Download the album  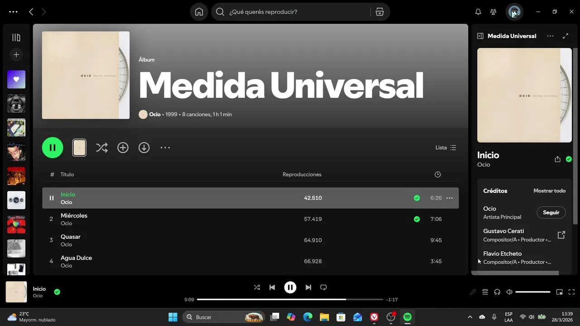pos(144,148)
